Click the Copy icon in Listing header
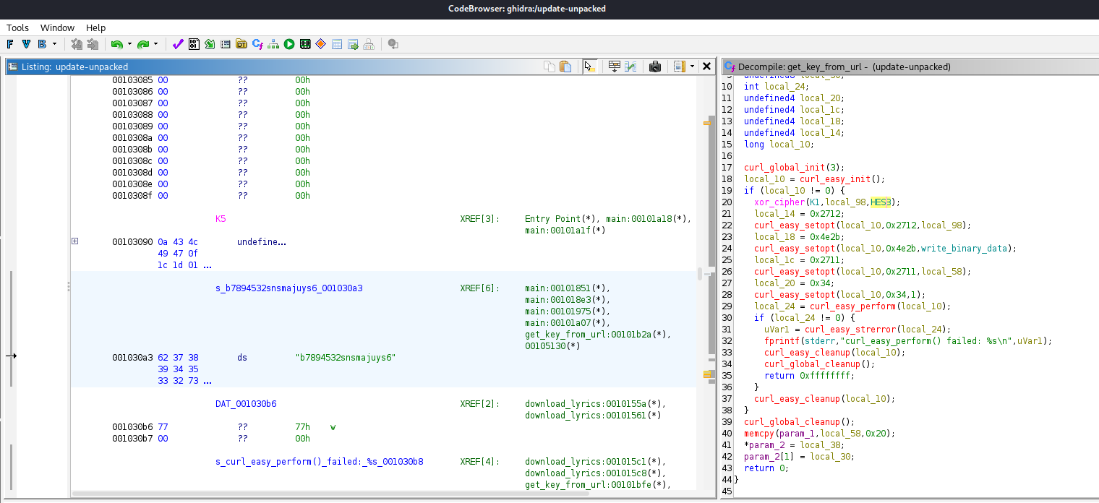1099x503 pixels. click(549, 66)
